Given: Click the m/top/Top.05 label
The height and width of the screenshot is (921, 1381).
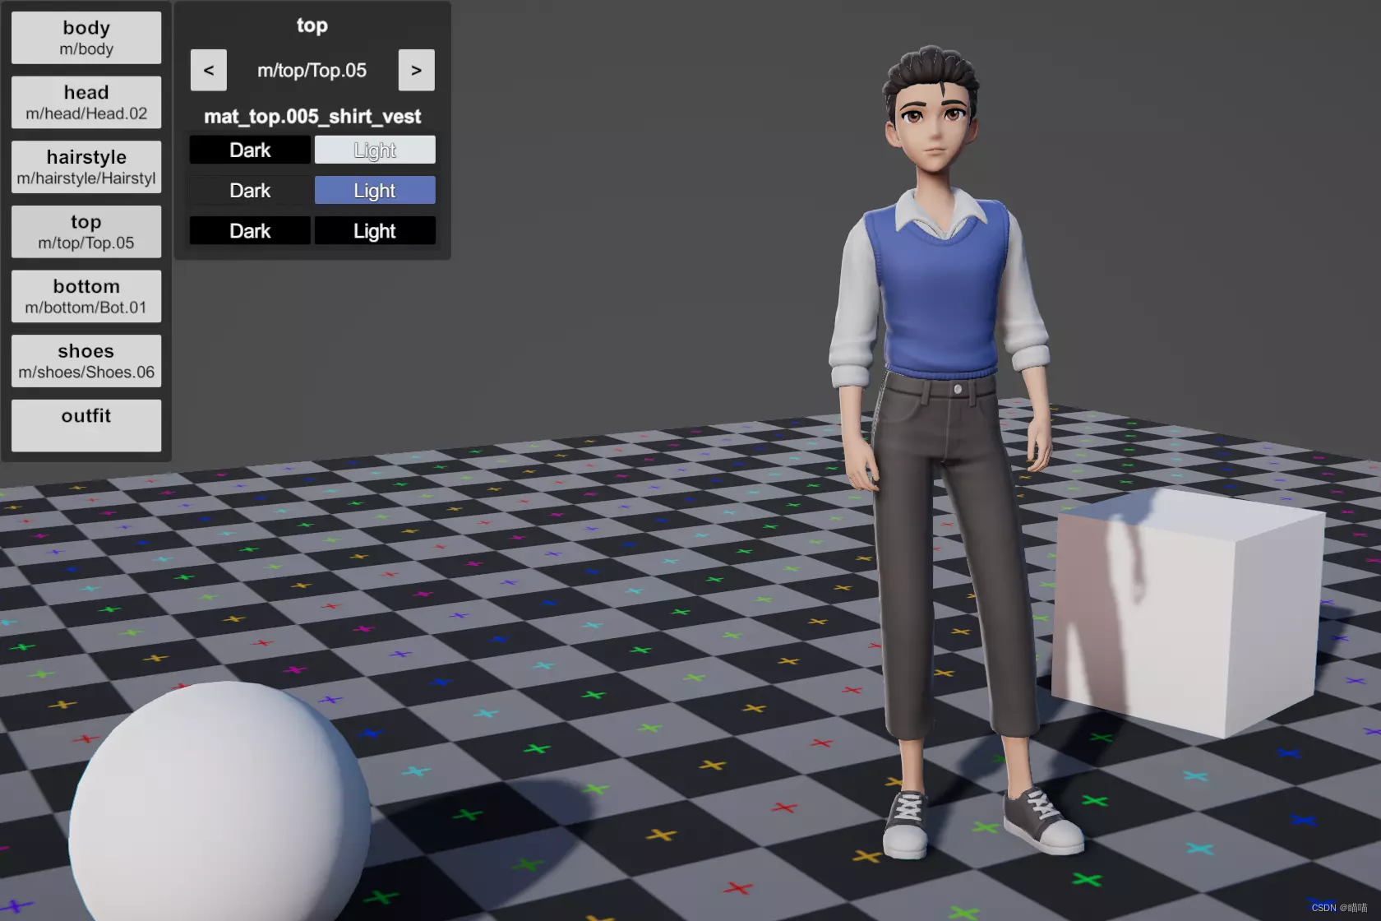Looking at the screenshot, I should pos(312,70).
